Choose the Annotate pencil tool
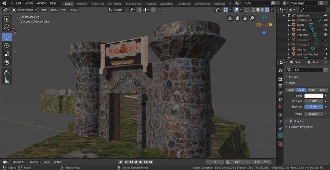The height and width of the screenshot is (170, 330). pyautogui.click(x=7, y=72)
